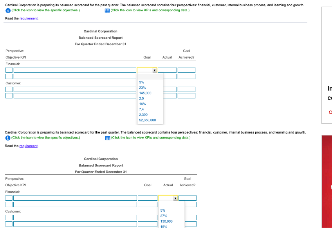Click the first Financial Objective KPI input field
This screenshot has height=228, width=332.
click(74, 70)
